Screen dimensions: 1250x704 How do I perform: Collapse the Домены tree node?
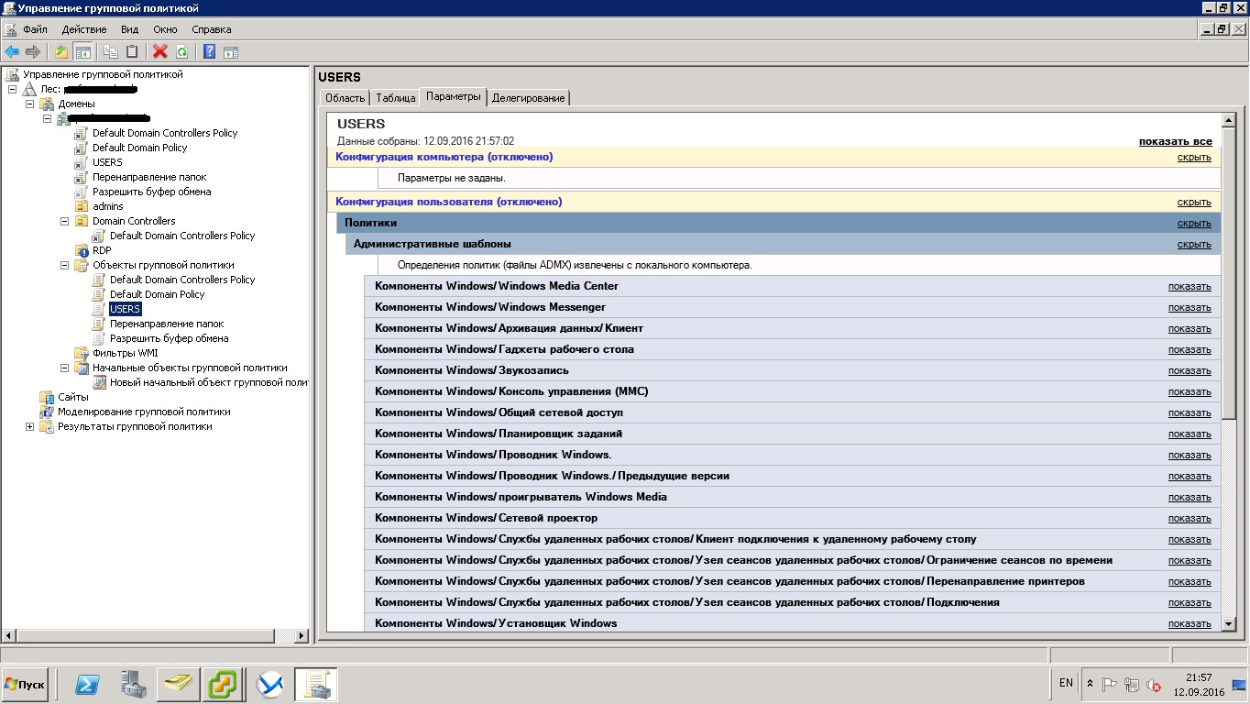(29, 104)
